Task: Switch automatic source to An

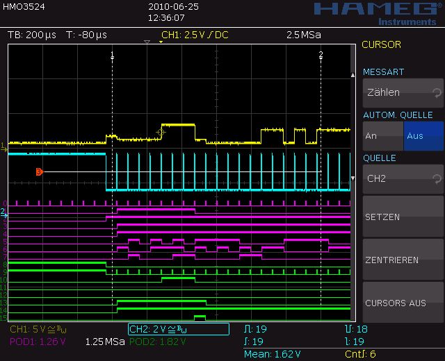Action: coord(383,136)
